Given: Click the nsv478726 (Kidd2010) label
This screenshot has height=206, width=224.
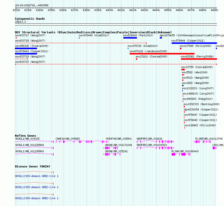Looking at the screenshot, I should 143,46.
